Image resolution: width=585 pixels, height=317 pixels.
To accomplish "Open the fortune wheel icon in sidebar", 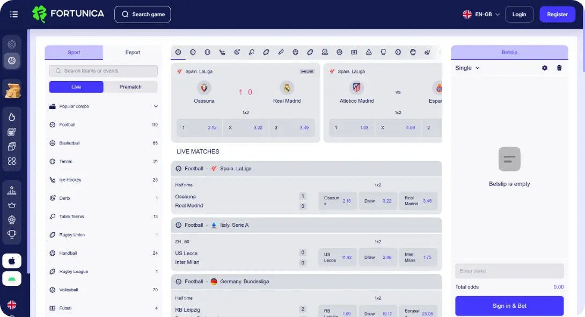I will pyautogui.click(x=12, y=220).
